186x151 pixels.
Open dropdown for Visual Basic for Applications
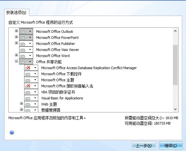pyautogui.click(x=35, y=98)
